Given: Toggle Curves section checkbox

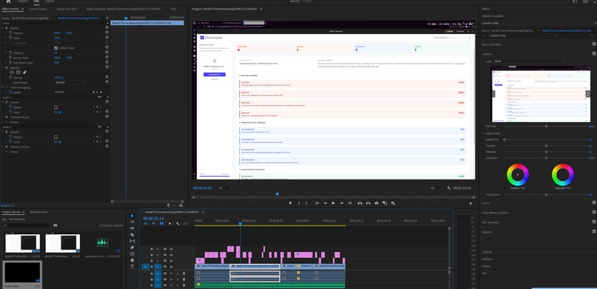Looking at the screenshot, I should [x=594, y=203].
